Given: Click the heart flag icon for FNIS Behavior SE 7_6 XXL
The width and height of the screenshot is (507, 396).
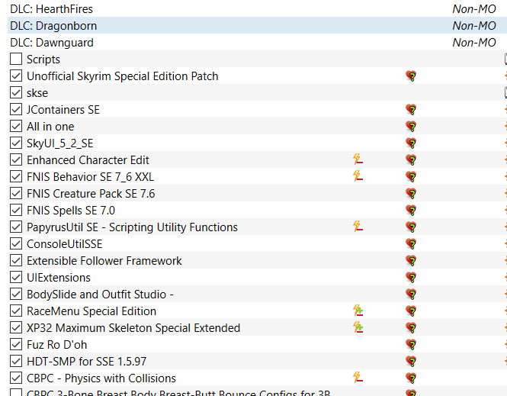Looking at the screenshot, I should pyautogui.click(x=411, y=177).
